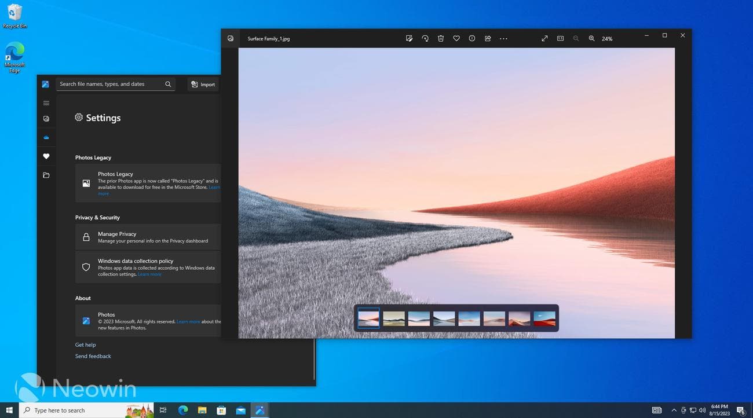Viewport: 753px width, 418px height.
Task: Open the Windows Start menu
Action: tap(9, 410)
